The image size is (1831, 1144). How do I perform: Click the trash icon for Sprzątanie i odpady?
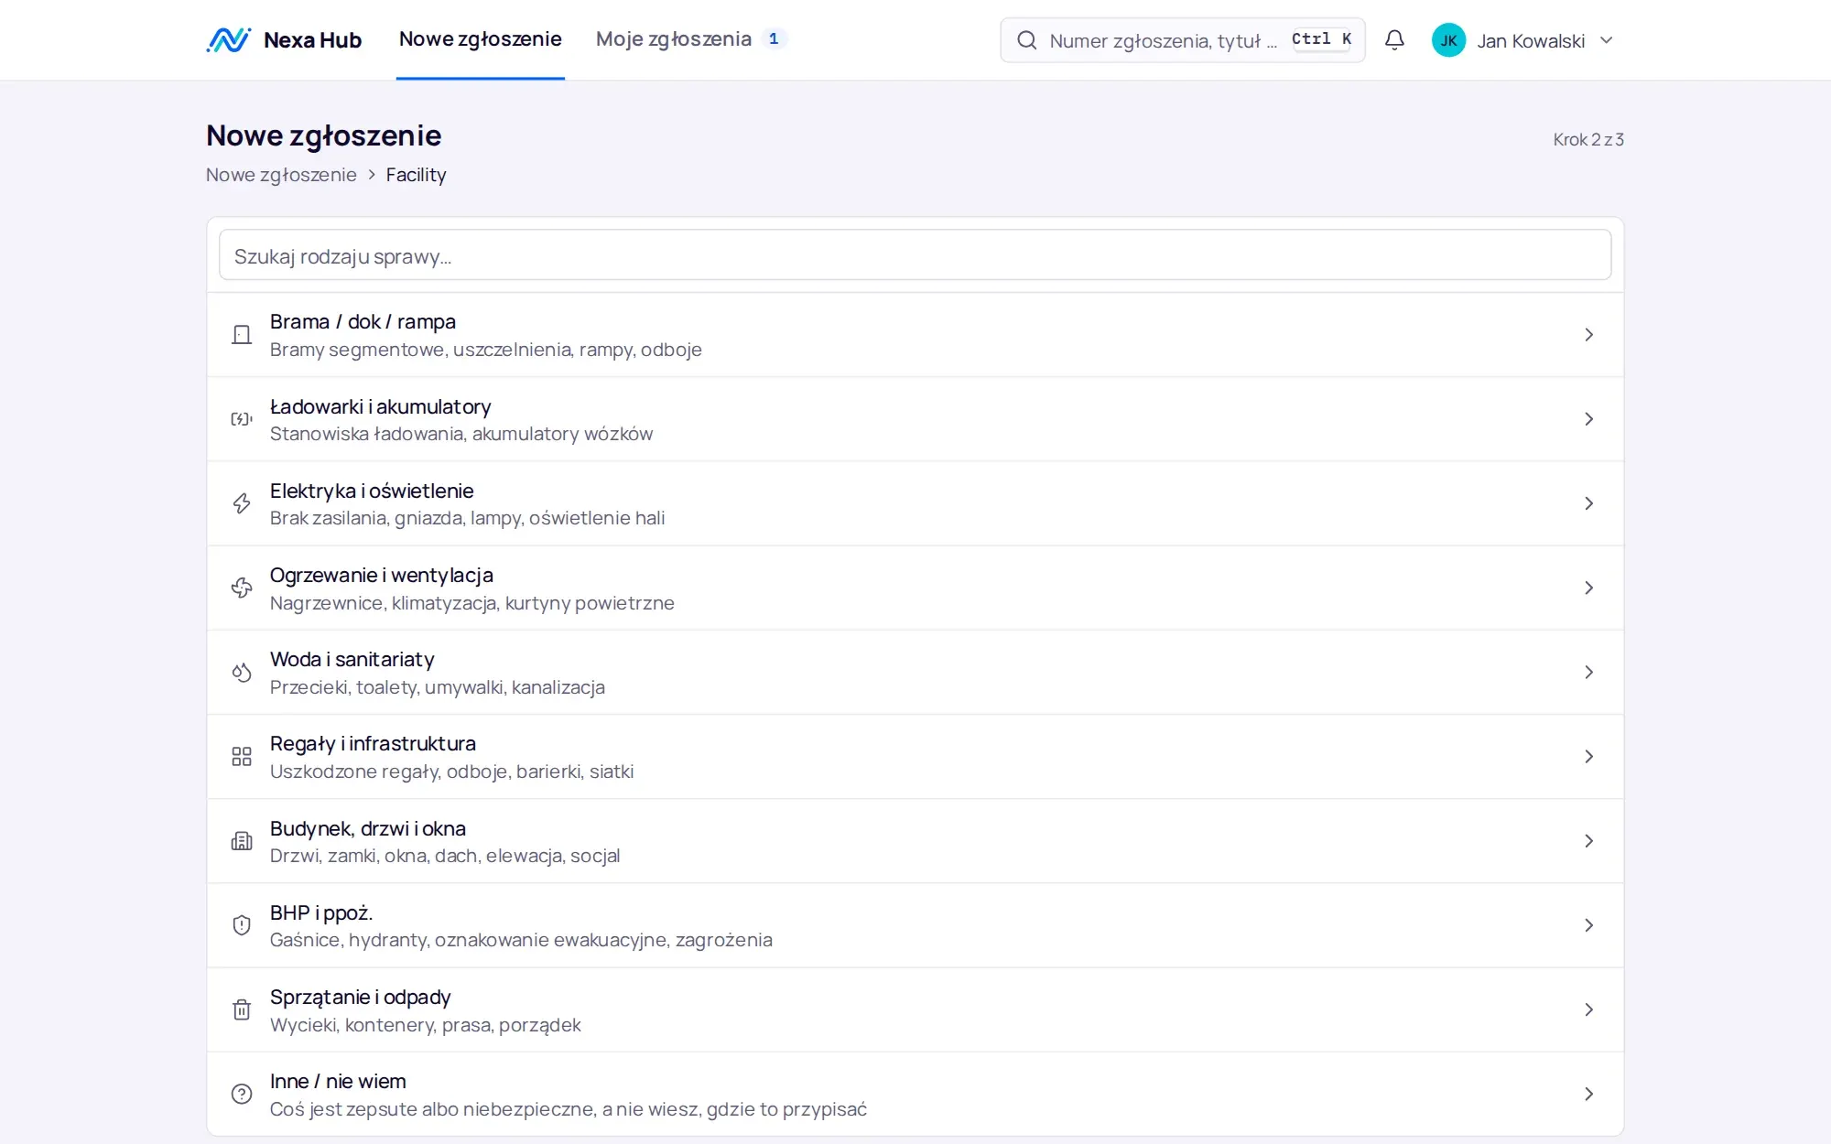242,1009
